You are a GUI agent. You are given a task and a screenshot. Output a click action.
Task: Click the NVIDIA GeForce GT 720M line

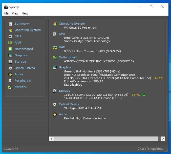pyautogui.click(x=108, y=78)
